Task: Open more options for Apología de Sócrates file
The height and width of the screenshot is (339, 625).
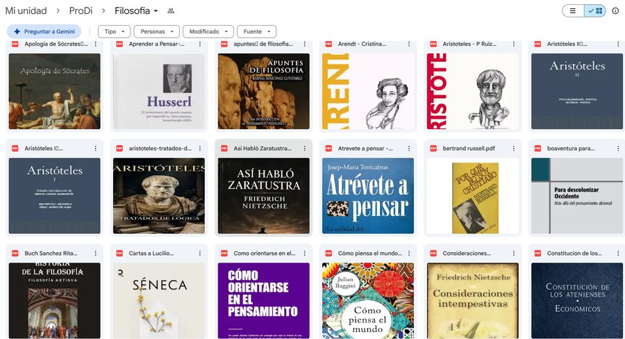Action: coord(96,44)
